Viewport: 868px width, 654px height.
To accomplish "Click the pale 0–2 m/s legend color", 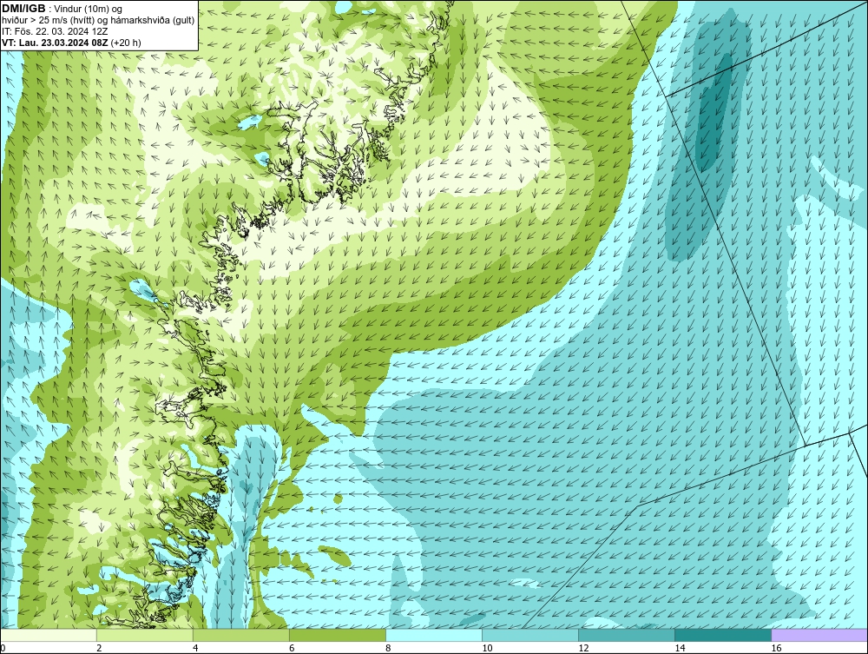I will [x=48, y=635].
